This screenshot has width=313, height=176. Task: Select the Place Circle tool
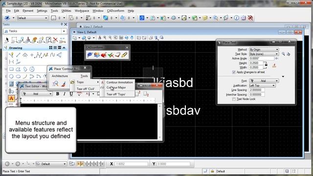(11, 76)
